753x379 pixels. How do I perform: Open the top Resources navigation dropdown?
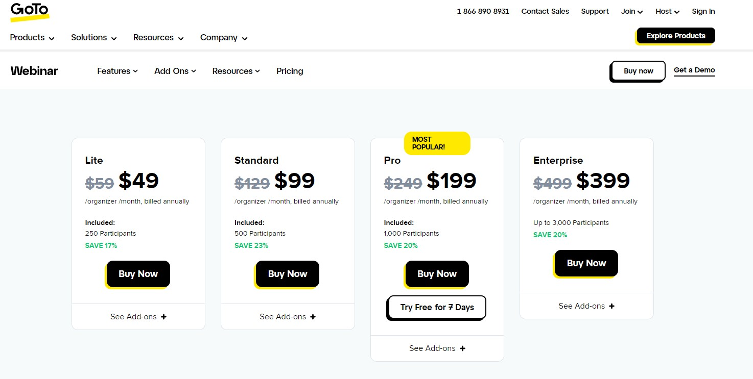[158, 38]
